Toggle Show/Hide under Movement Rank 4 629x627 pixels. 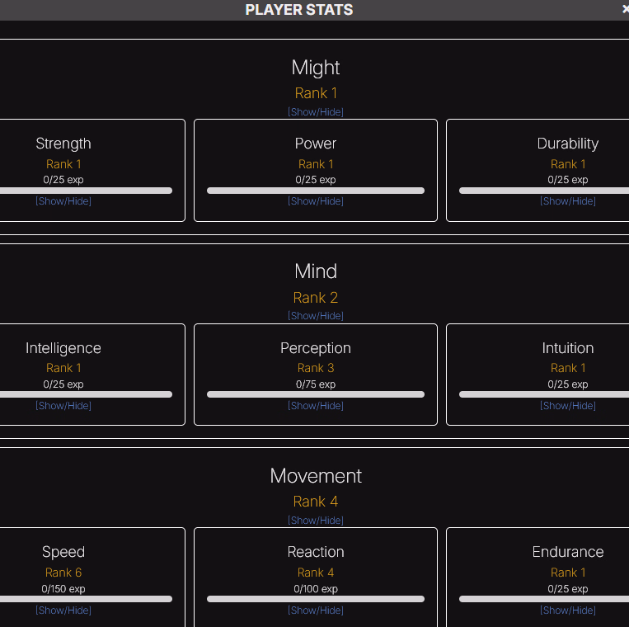coord(316,521)
